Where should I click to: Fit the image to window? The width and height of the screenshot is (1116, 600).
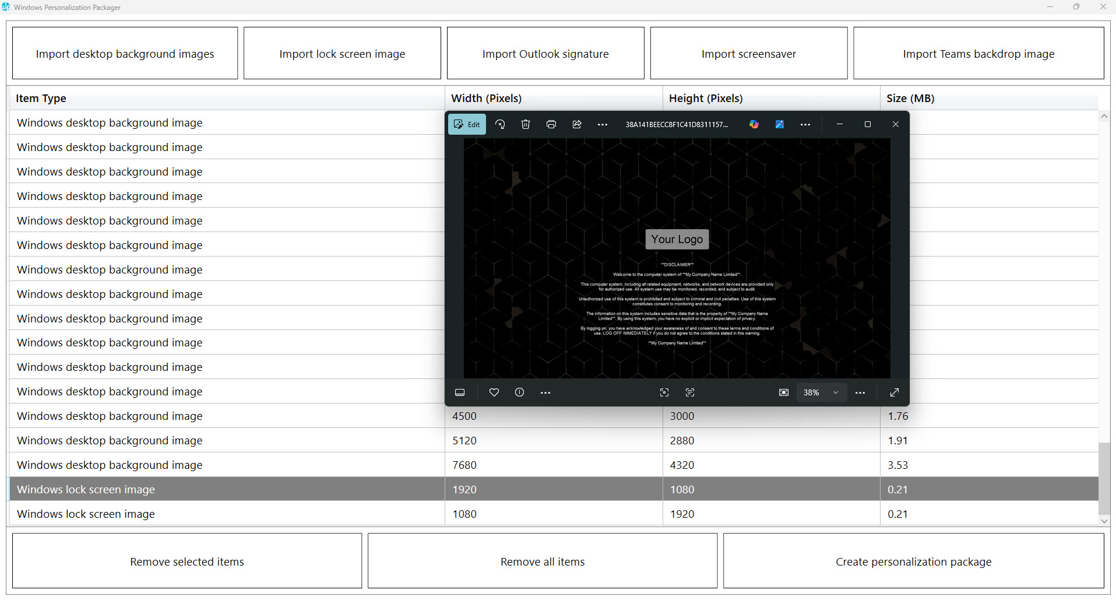784,392
